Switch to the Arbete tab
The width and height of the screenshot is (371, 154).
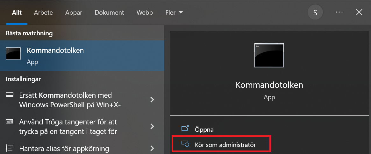43,13
